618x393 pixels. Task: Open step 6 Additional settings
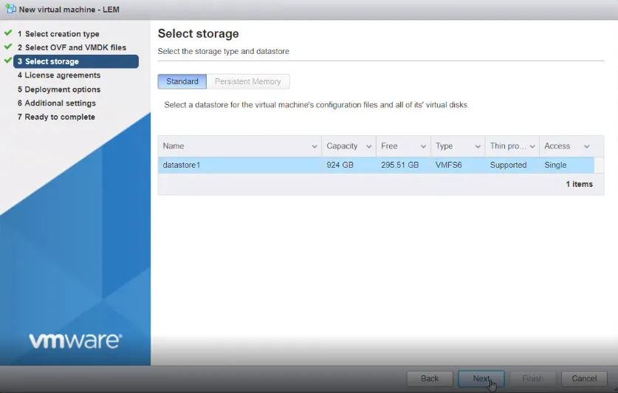[x=56, y=103]
